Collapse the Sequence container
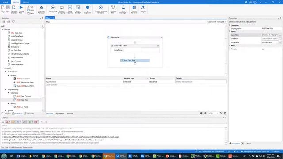 [x=161, y=37]
